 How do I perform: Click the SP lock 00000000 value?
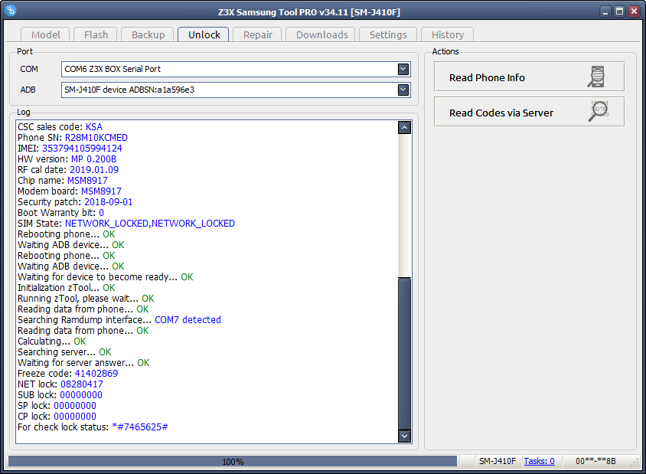tap(75, 406)
